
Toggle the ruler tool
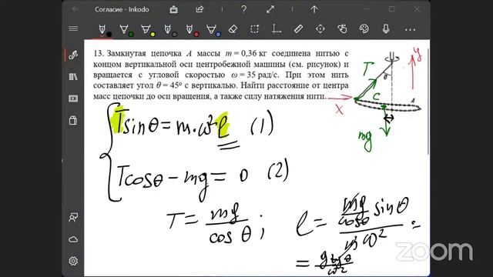coord(298,29)
